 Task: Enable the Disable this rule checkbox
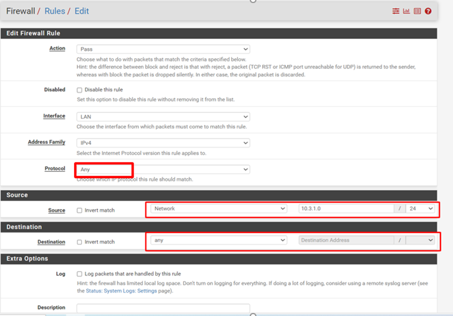pyautogui.click(x=80, y=90)
